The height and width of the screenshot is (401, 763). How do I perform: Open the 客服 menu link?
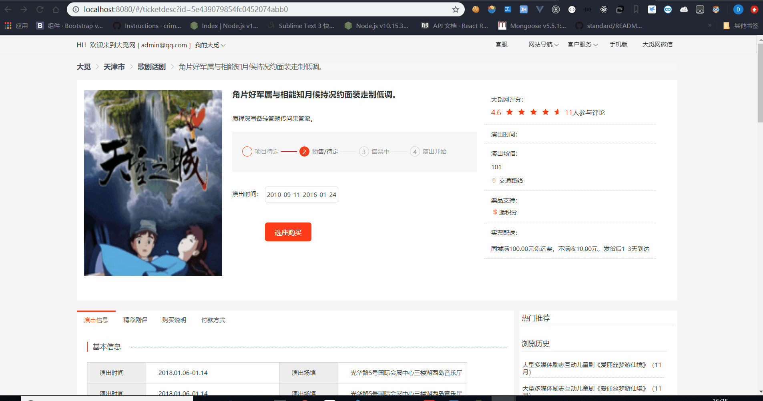point(502,44)
